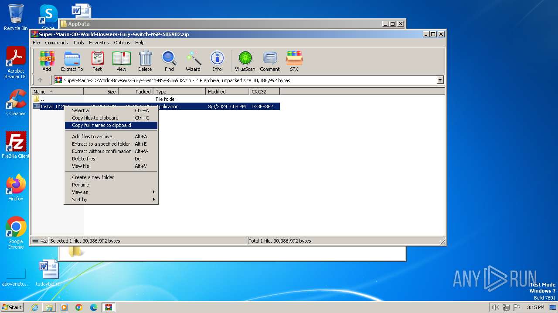Run VirusScan from the toolbar
Screen dimensions: 558x313
click(245, 61)
